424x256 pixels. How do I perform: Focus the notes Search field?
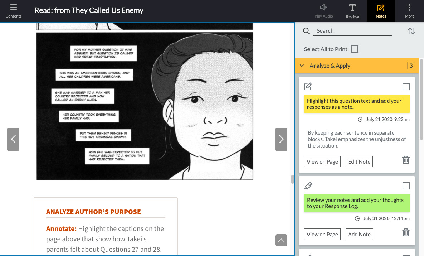[352, 31]
